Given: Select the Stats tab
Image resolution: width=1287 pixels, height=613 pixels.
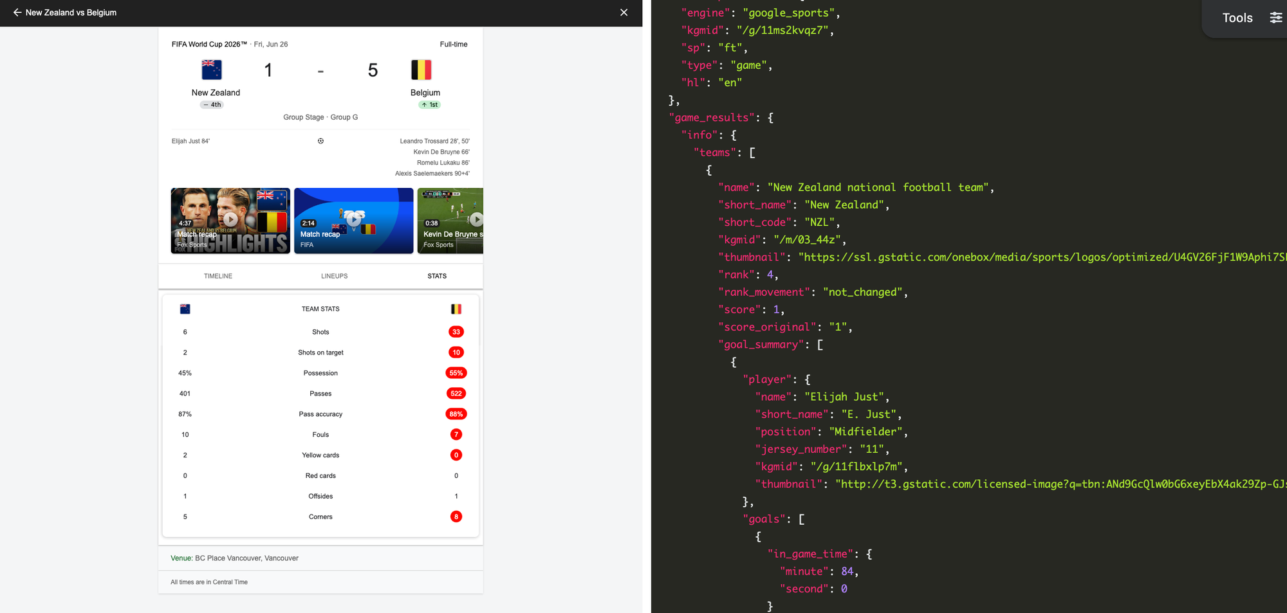Looking at the screenshot, I should [437, 276].
